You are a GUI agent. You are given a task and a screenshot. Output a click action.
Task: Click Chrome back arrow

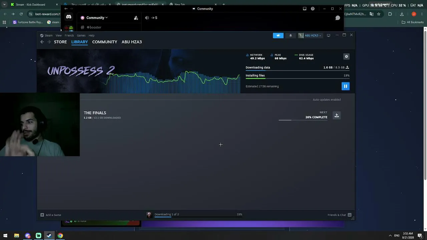pos(5,14)
